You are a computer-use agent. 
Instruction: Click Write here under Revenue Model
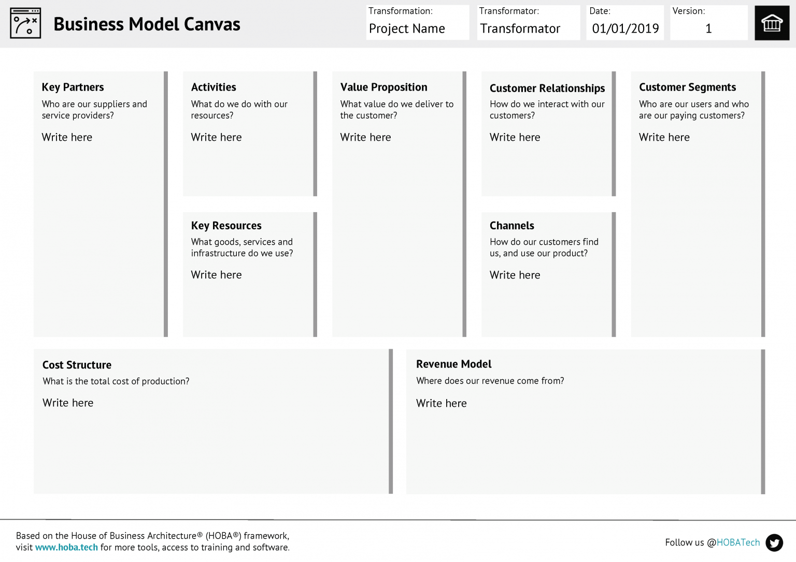[x=442, y=403]
